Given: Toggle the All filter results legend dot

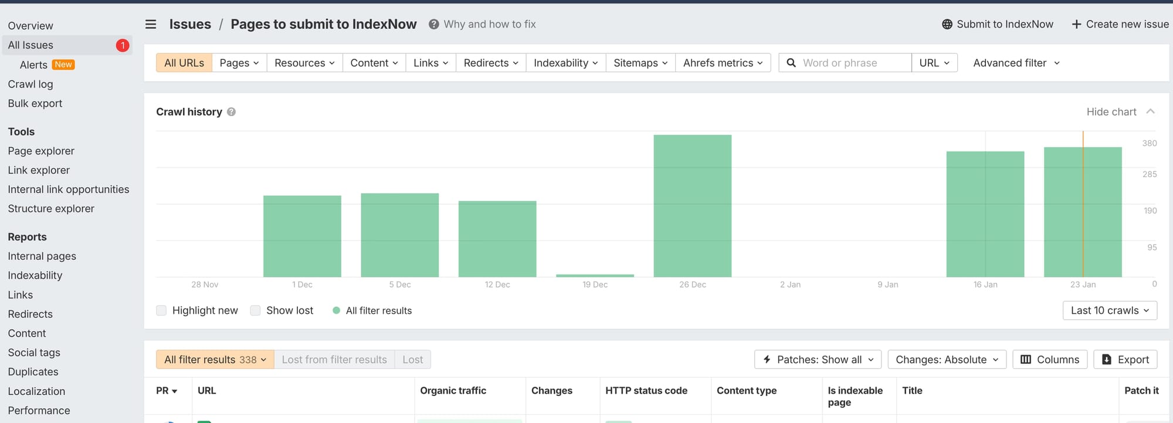Looking at the screenshot, I should 336,310.
